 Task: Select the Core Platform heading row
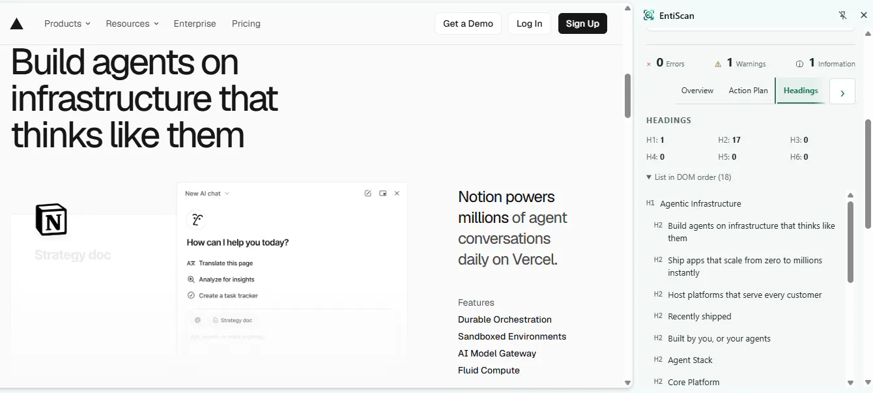pos(687,382)
